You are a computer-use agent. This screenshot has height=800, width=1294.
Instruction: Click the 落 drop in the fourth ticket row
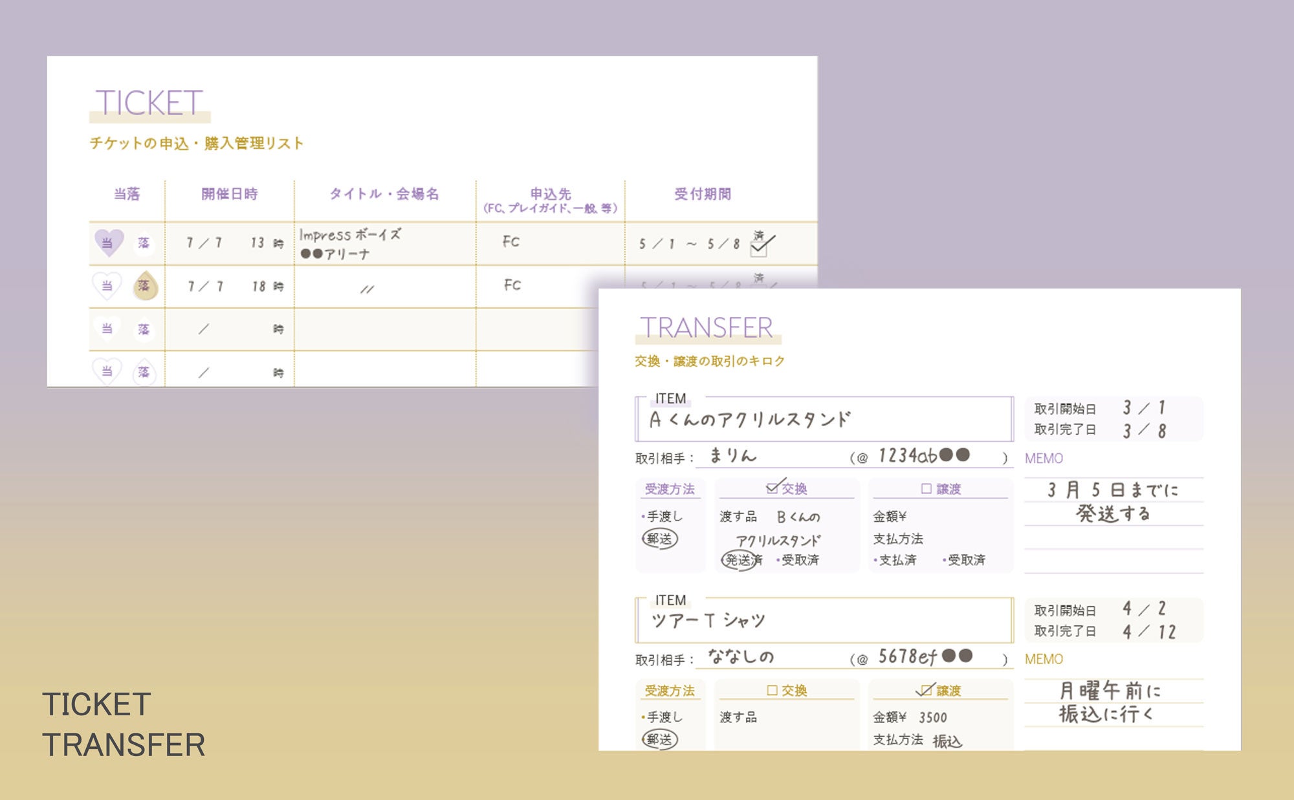[144, 373]
